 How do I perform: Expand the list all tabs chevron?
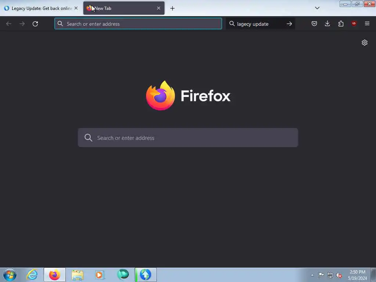click(x=317, y=8)
